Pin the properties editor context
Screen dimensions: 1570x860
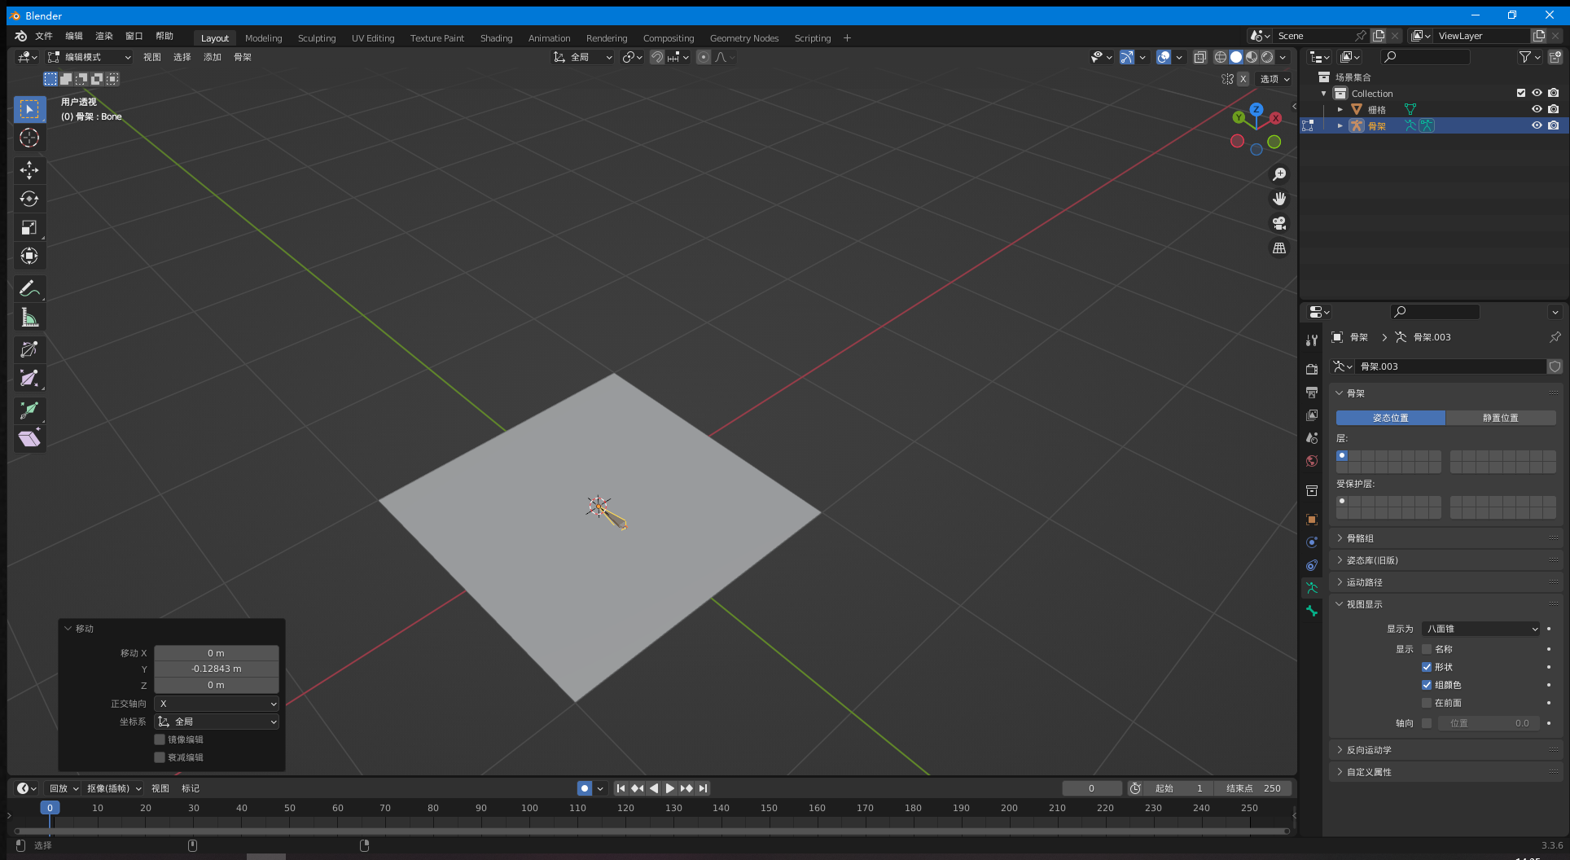tap(1555, 337)
